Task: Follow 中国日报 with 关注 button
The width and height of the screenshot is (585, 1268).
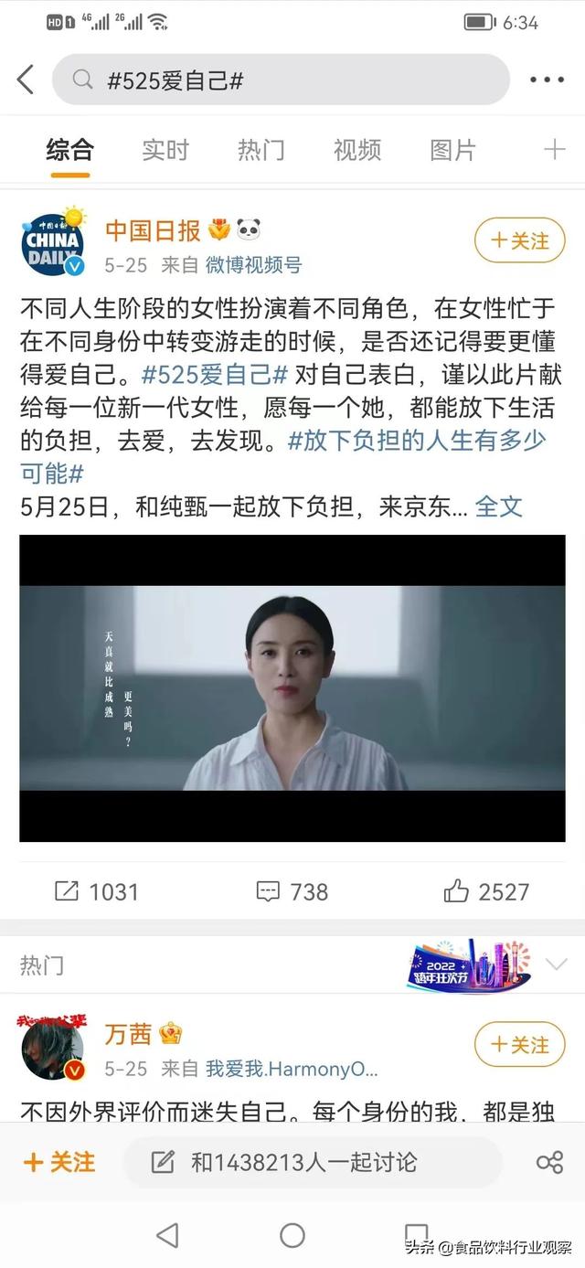Action: click(x=520, y=240)
